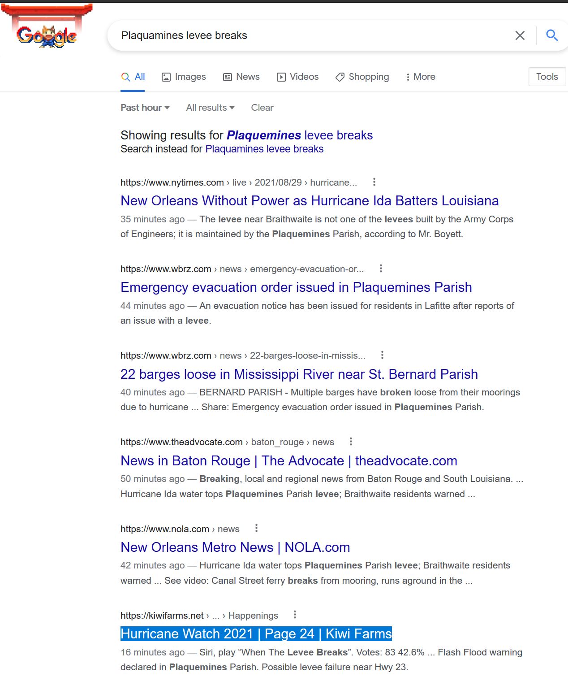Switch to the News tab
The width and height of the screenshot is (568, 694).
pyautogui.click(x=241, y=77)
